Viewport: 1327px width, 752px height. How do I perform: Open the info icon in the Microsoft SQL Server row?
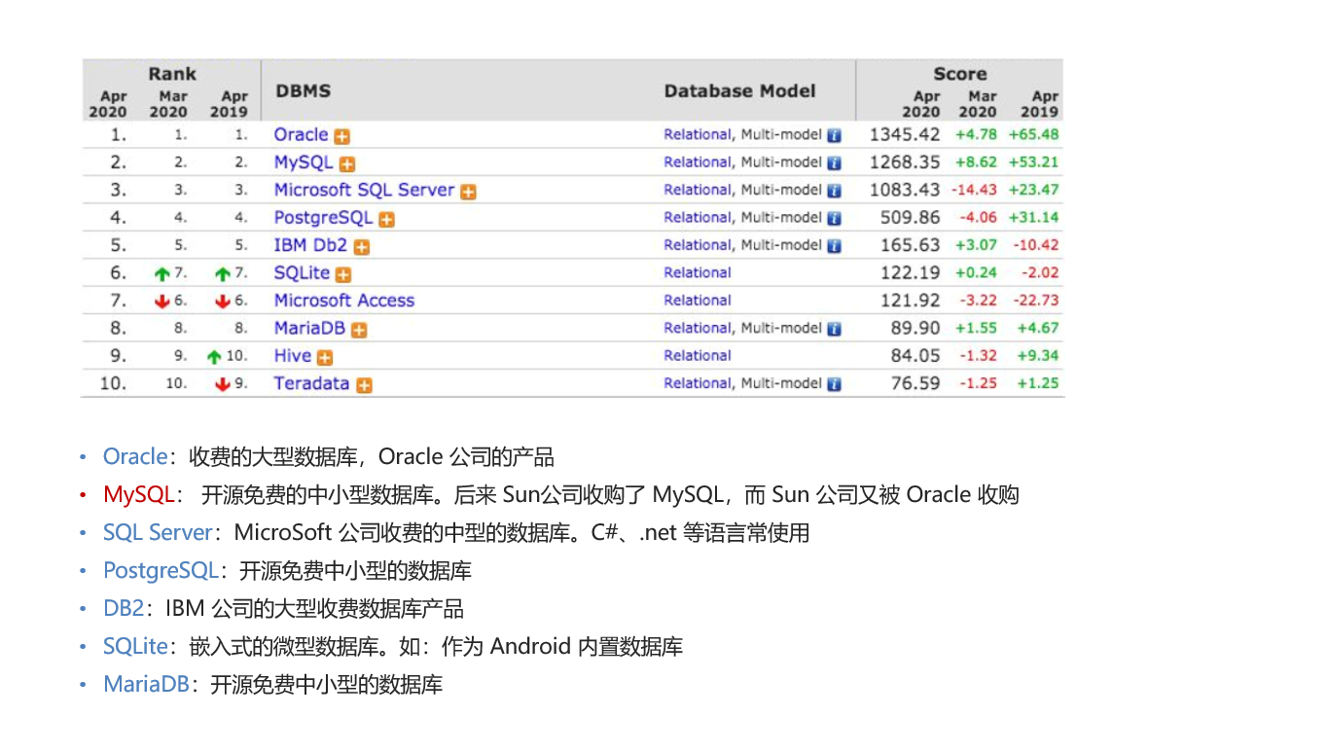[834, 192]
